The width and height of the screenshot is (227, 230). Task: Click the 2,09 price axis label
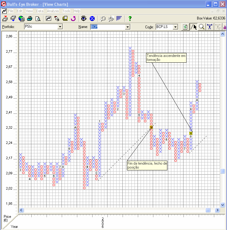click(9, 173)
